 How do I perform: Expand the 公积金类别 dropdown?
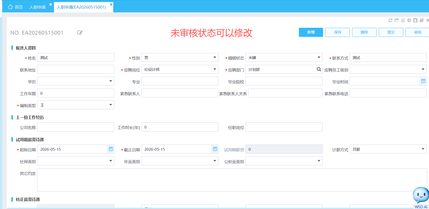point(319,161)
